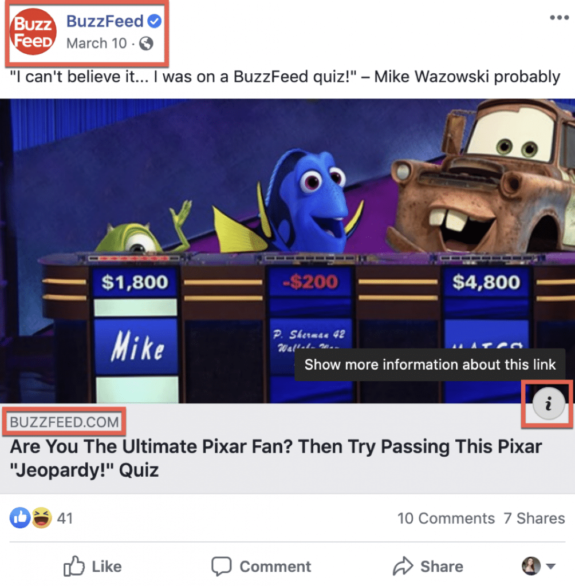Click the blue thumbs-up reaction icon

click(20, 518)
